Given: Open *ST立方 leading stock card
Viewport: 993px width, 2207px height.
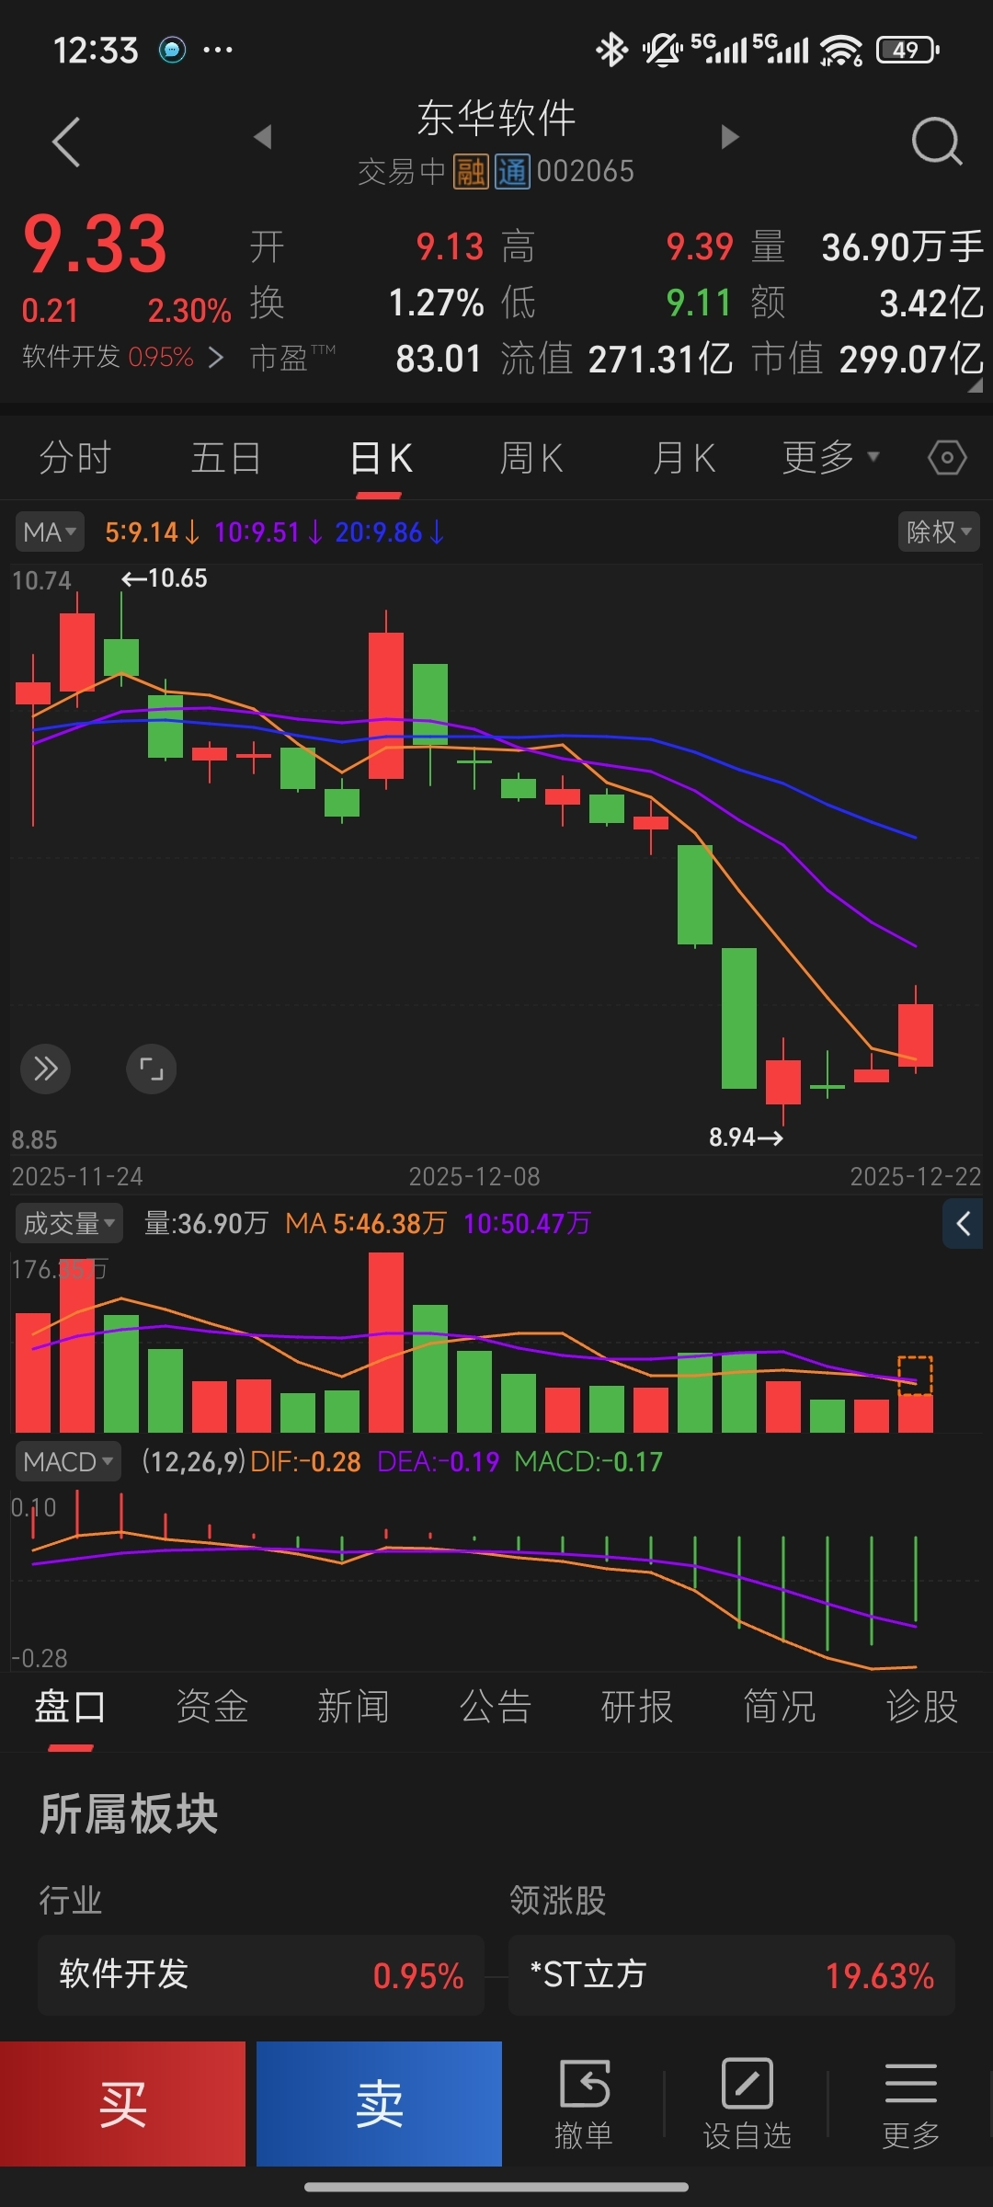Looking at the screenshot, I should (x=732, y=1975).
